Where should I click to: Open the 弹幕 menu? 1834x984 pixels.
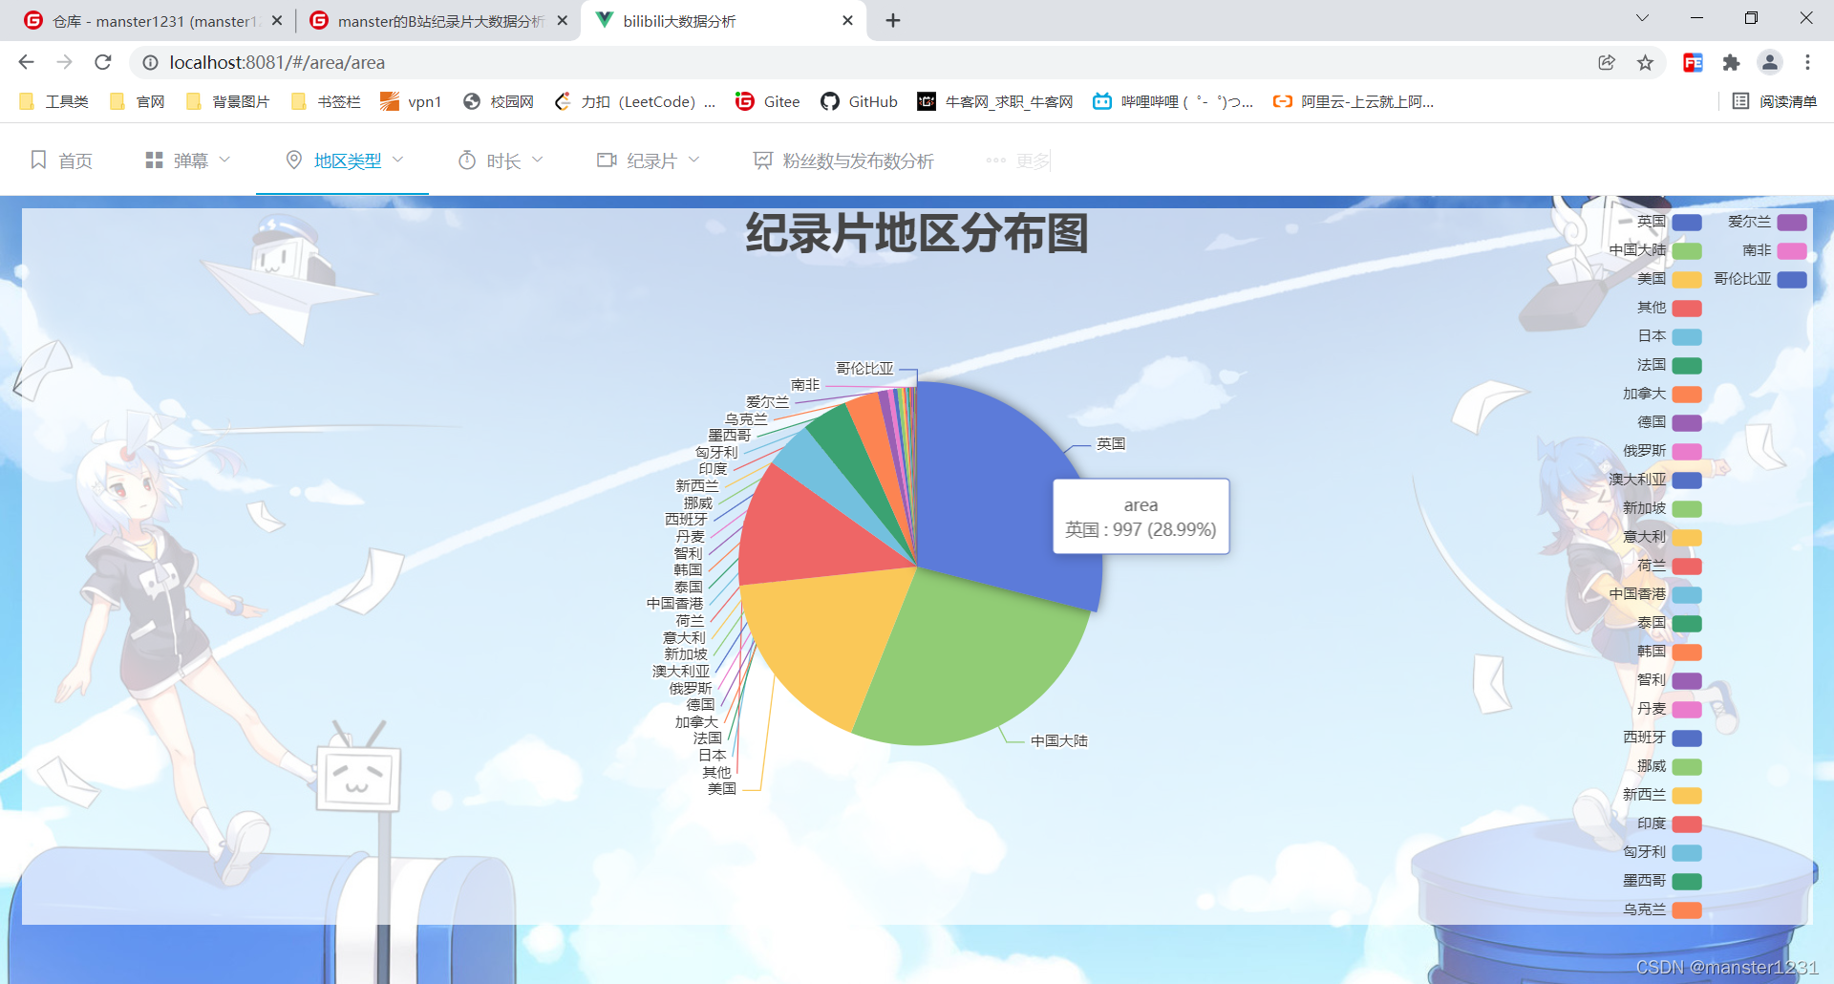(x=188, y=160)
